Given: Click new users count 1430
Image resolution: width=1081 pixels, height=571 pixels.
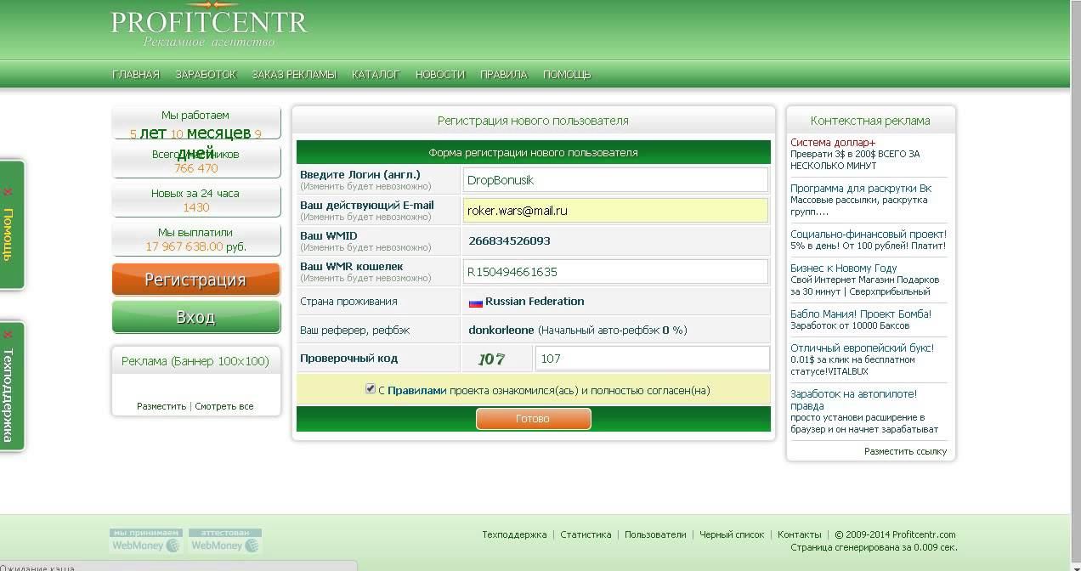Looking at the screenshot, I should 196,208.
